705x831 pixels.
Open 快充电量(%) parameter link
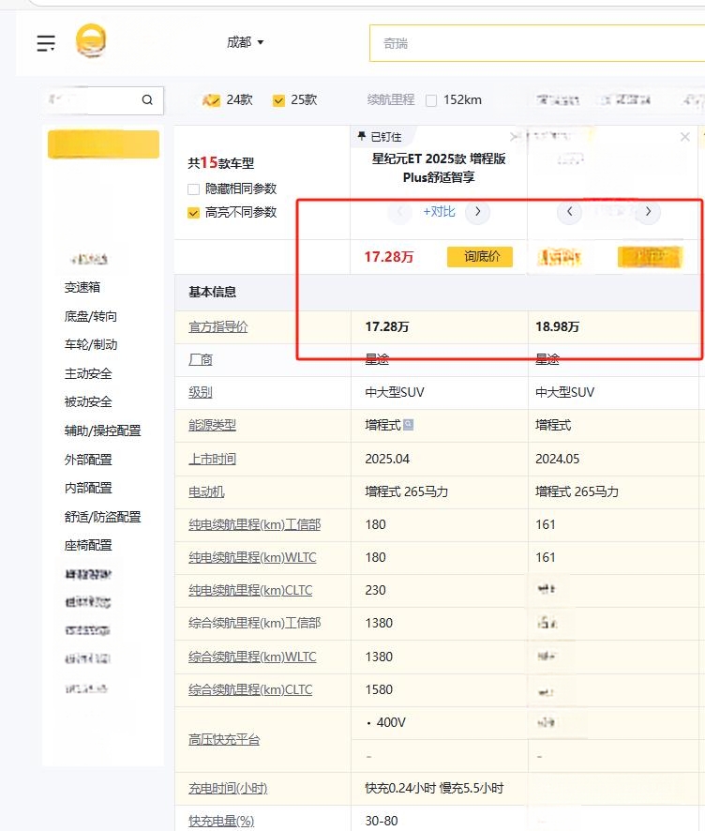pyautogui.click(x=221, y=822)
